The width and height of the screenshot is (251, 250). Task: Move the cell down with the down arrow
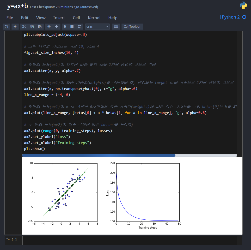tap(57, 27)
